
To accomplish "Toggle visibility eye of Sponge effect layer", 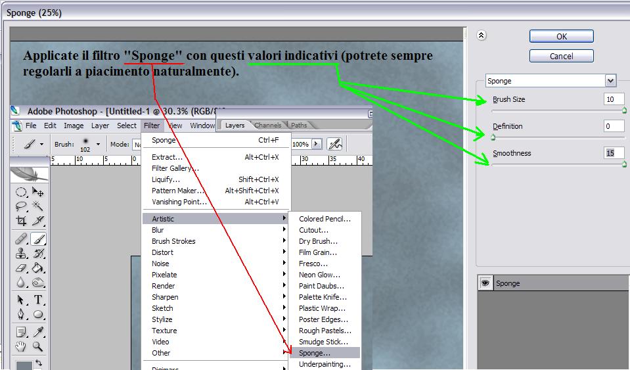I will pos(485,283).
